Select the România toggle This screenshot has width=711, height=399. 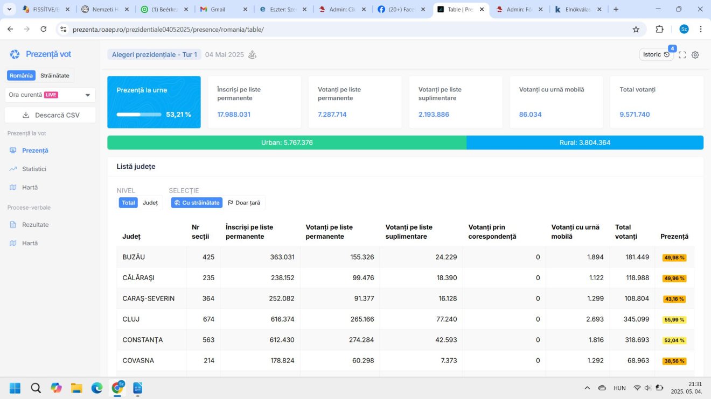[x=22, y=76]
